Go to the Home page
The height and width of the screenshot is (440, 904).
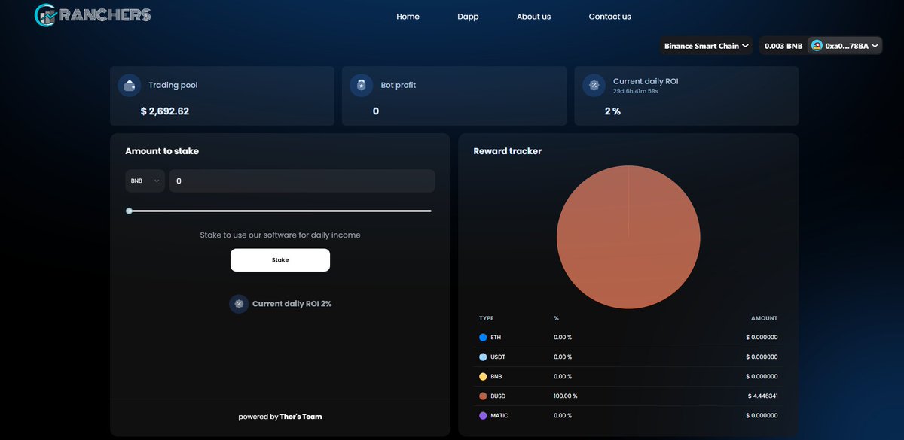408,17
